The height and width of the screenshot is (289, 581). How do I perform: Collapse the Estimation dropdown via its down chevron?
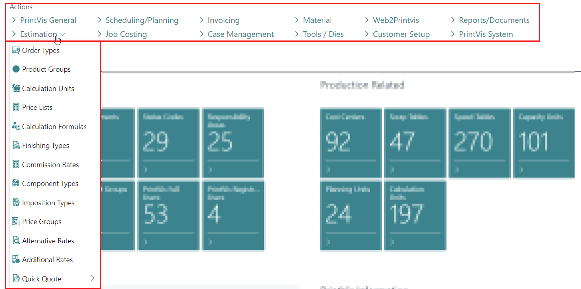[x=62, y=34]
